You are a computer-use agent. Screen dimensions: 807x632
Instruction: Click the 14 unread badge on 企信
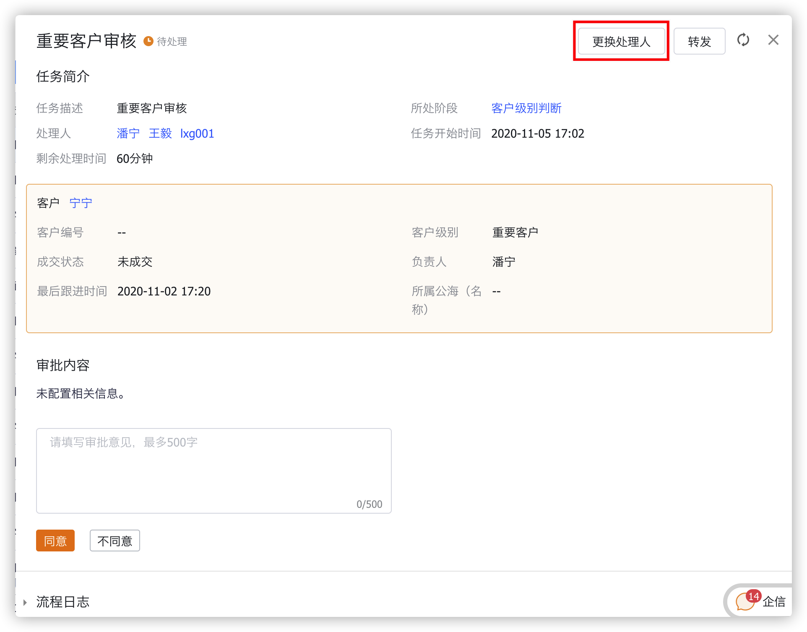pyautogui.click(x=753, y=596)
